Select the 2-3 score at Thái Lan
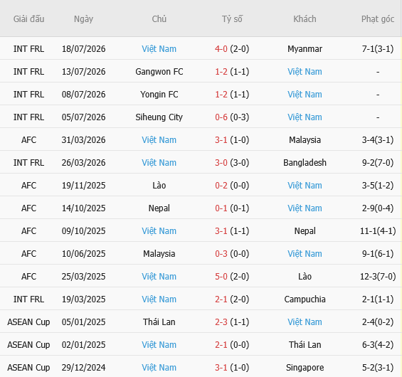 (221, 322)
